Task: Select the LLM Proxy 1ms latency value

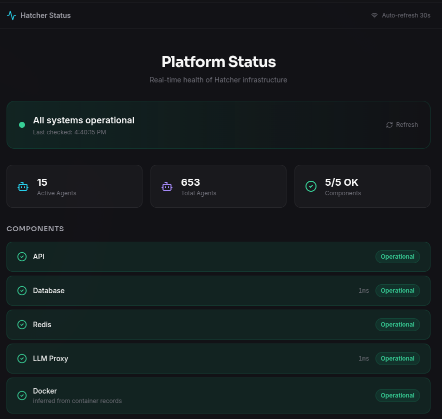Action: [x=363, y=359]
